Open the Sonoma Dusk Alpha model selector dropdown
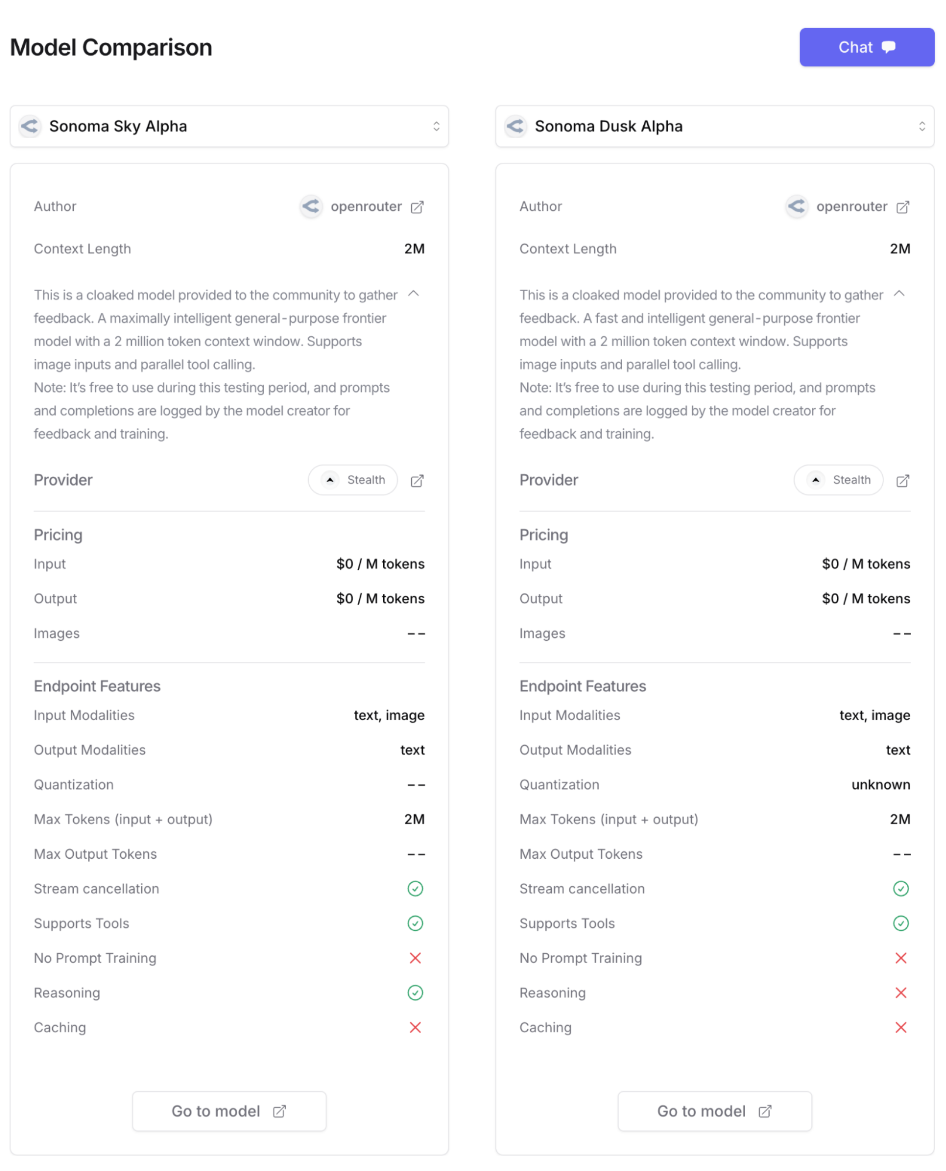The image size is (946, 1171). (715, 127)
